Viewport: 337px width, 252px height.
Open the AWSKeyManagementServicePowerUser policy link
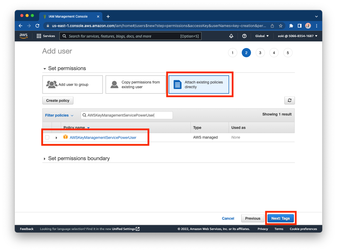click(x=103, y=138)
